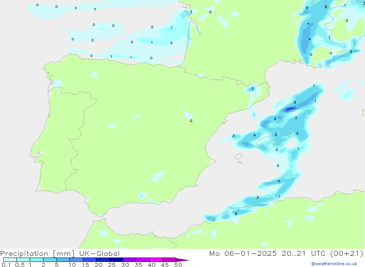The image size is (365, 267).
Task: Pick the 10–15 mm legend color swatch
Action: 76,260
